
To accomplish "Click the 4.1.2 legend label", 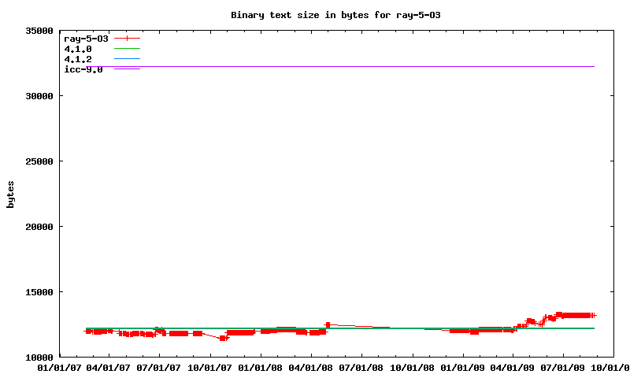I will (x=78, y=59).
